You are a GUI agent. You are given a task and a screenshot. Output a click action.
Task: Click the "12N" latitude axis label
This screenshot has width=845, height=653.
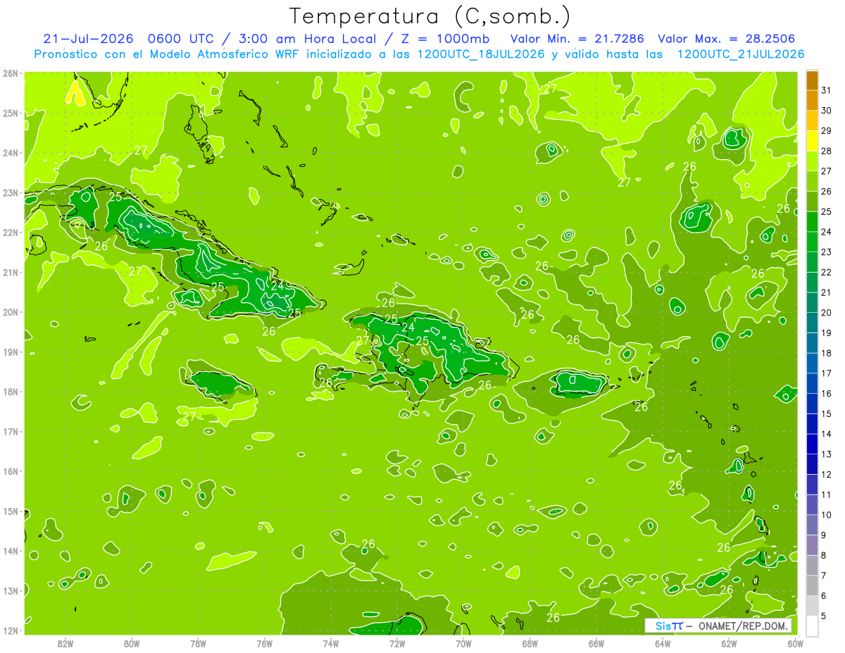11,630
